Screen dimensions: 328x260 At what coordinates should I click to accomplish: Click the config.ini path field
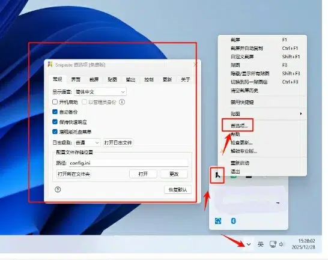coord(129,163)
